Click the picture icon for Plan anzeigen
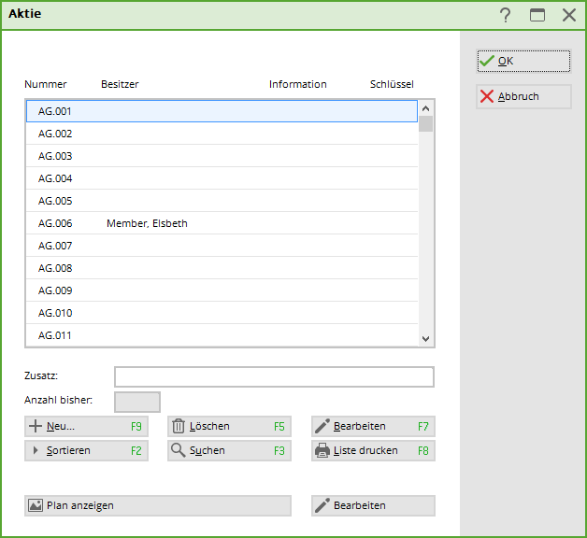Image resolution: width=587 pixels, height=538 pixels. click(x=36, y=505)
